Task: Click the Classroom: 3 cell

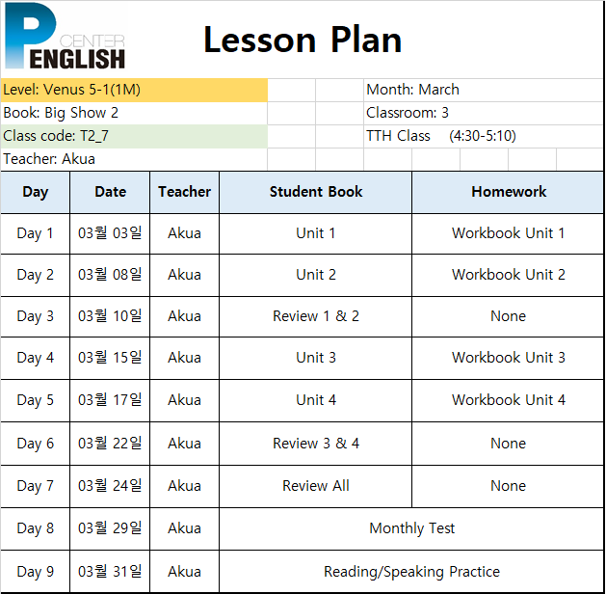Action: tap(484, 114)
